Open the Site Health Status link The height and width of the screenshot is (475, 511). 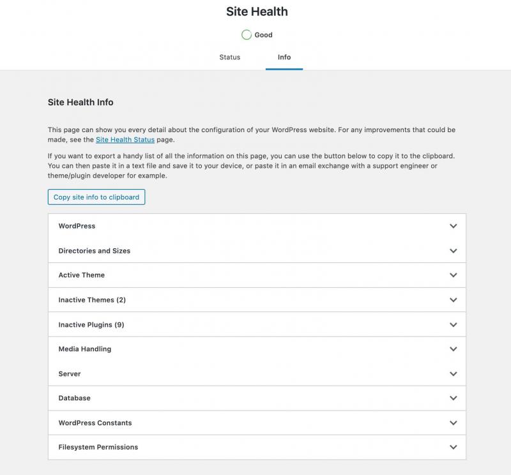tap(125, 140)
